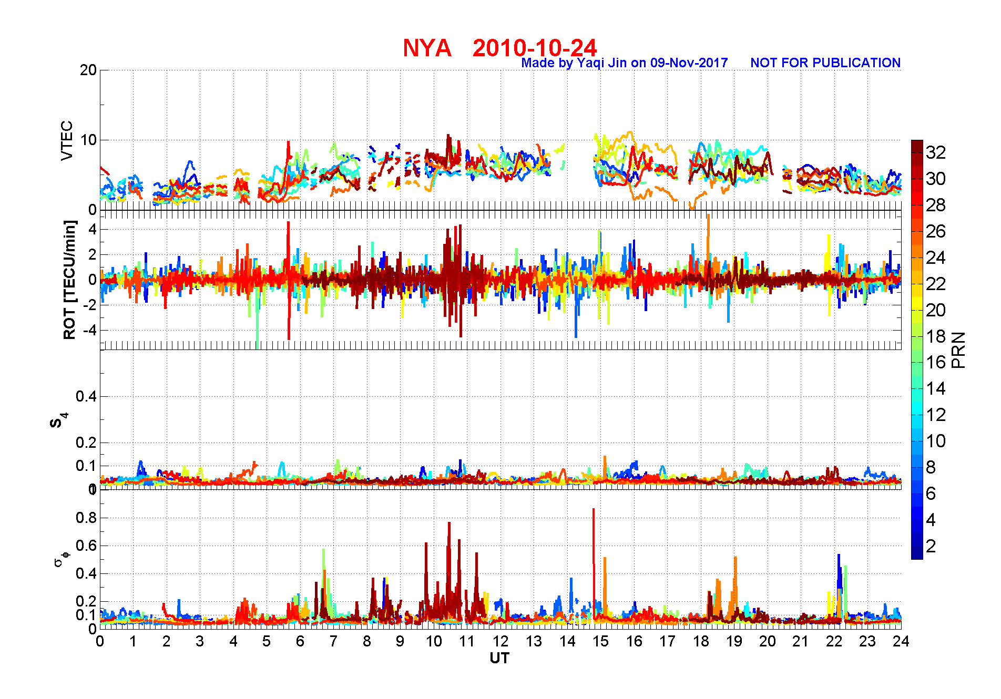Click VTEC axis tick label "20"
Image resolution: width=1001 pixels, height=699 pixels.
(88, 70)
